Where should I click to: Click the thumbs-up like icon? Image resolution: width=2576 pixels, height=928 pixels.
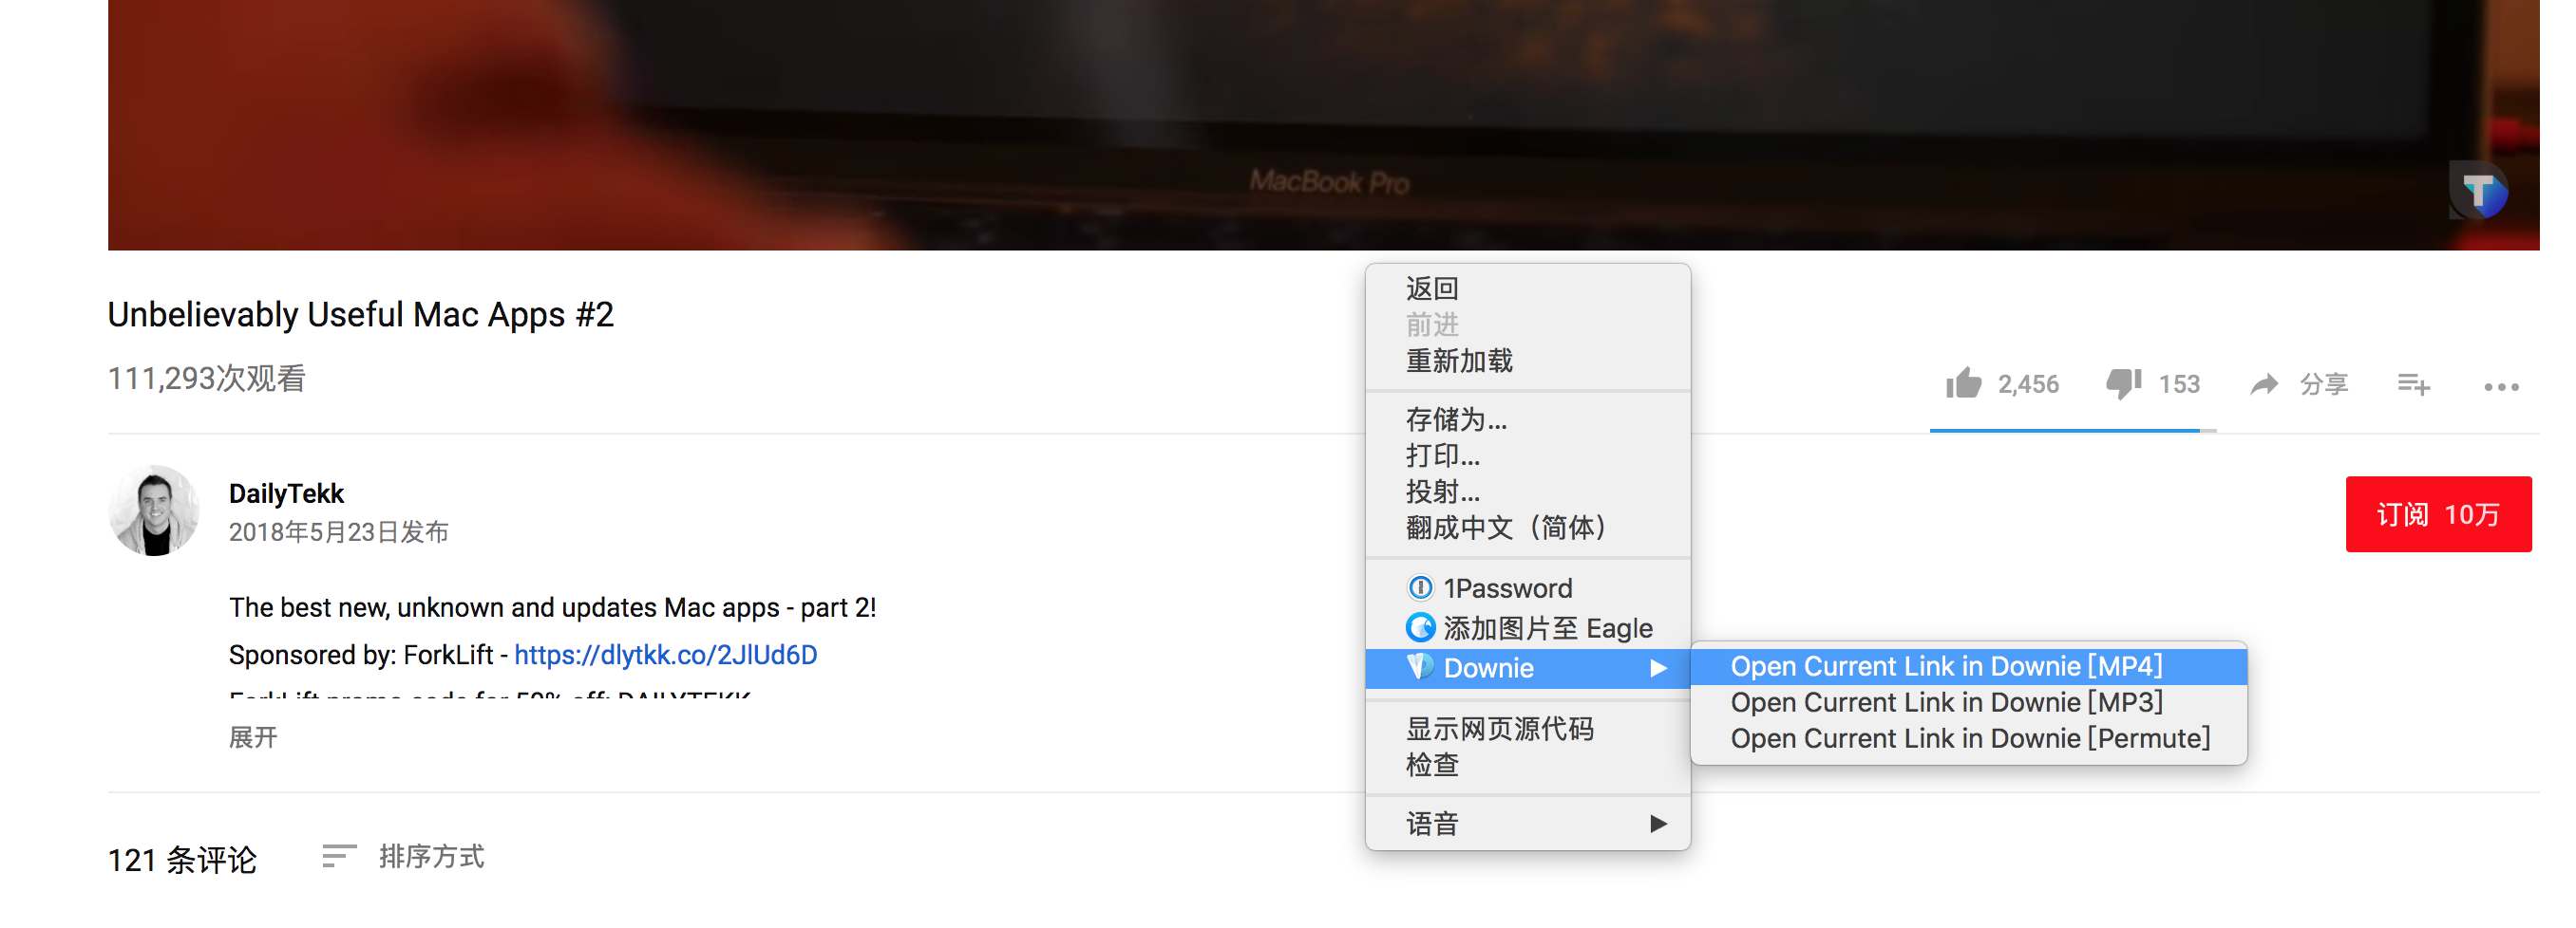[1963, 383]
